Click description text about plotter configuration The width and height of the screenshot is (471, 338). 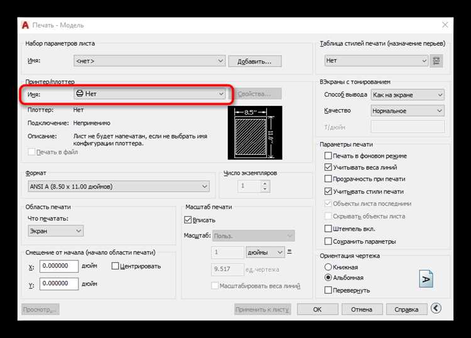click(140, 140)
